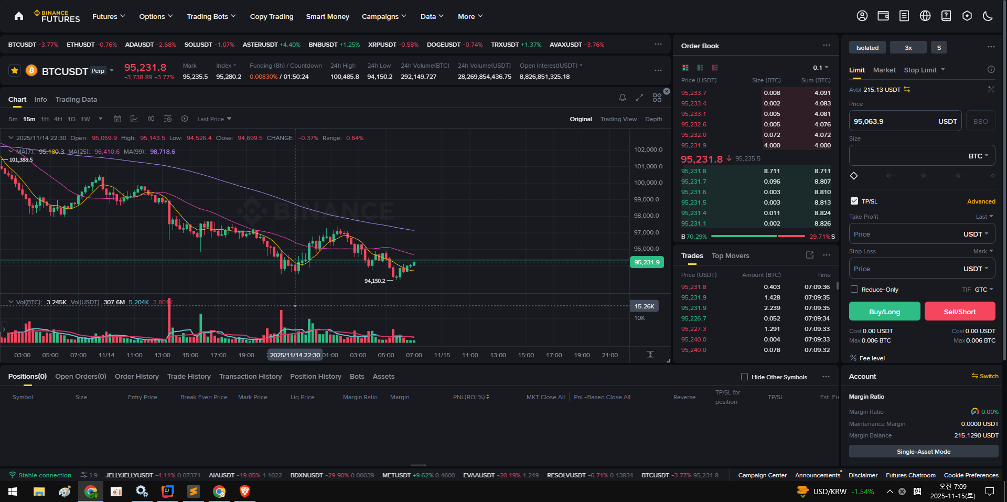Image resolution: width=1007 pixels, height=502 pixels.
Task: Change the candlestick chart type icon
Action: 151,119
